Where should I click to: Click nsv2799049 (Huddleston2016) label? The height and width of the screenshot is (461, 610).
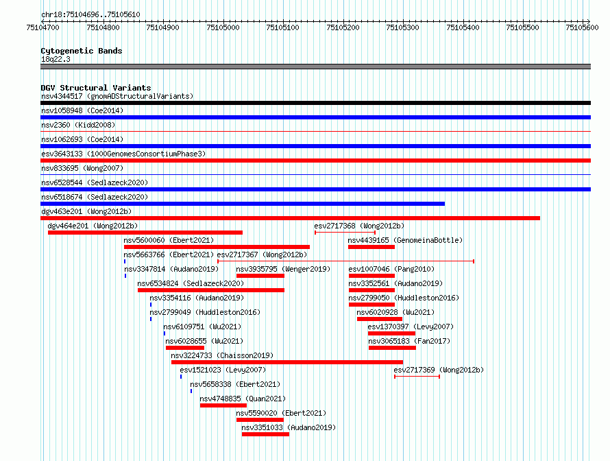click(x=205, y=312)
